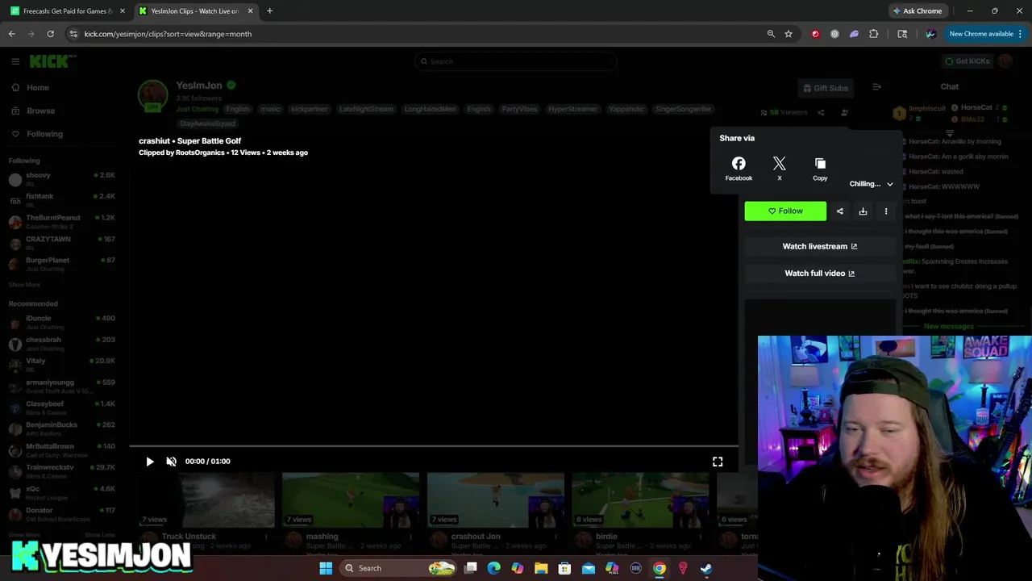Viewport: 1032px width, 581px height.
Task: Open options menu for Truck Unstuck clip
Action: coord(265,537)
